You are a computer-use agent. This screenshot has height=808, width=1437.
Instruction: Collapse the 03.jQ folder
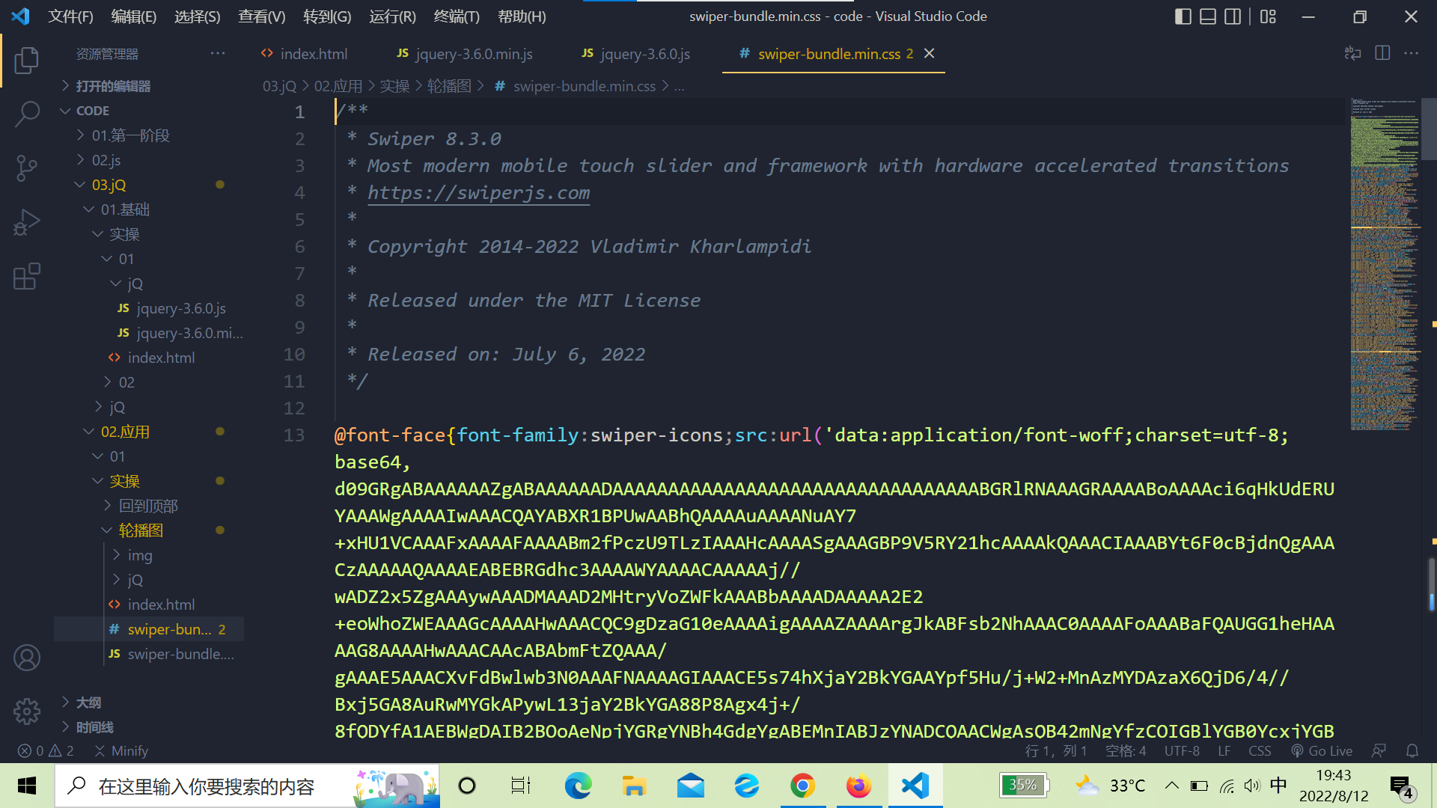[x=109, y=185]
